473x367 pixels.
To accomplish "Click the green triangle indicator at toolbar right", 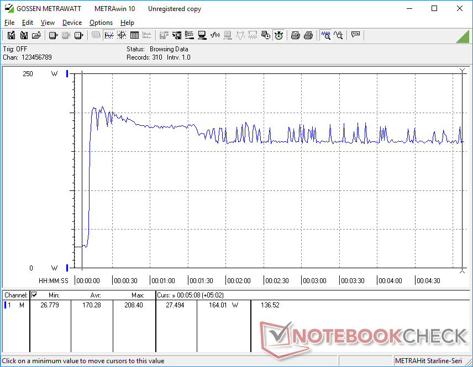I will point(463,36).
